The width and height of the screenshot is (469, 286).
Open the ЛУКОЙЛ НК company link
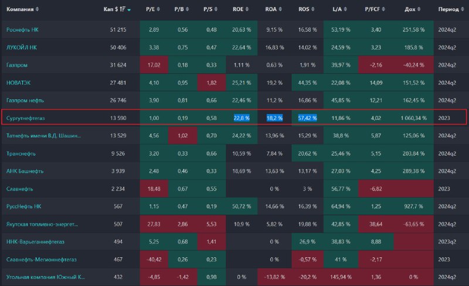[x=22, y=47]
